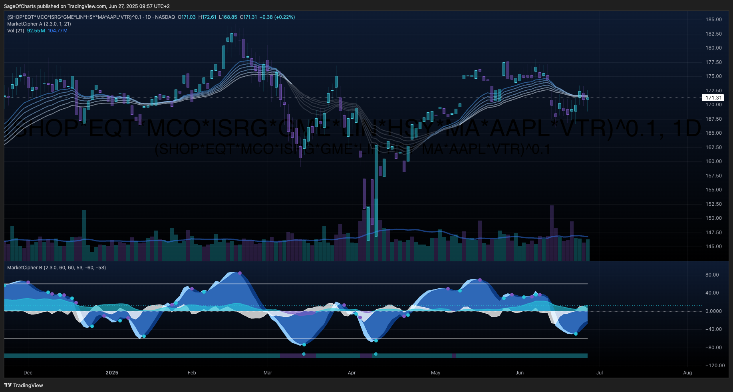Click the Mar label on time axis
This screenshot has height=392, width=733.
(x=268, y=373)
